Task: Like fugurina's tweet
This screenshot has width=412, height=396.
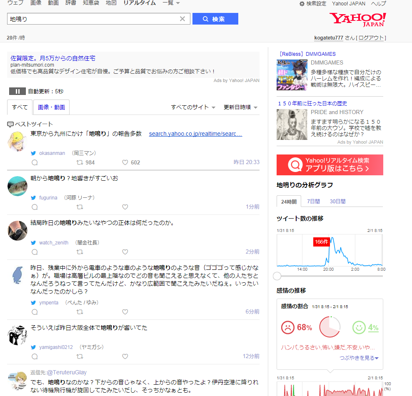Action: coord(125,207)
